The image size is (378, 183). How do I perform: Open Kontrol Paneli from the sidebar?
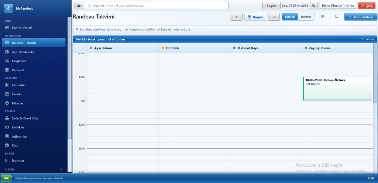click(x=34, y=28)
